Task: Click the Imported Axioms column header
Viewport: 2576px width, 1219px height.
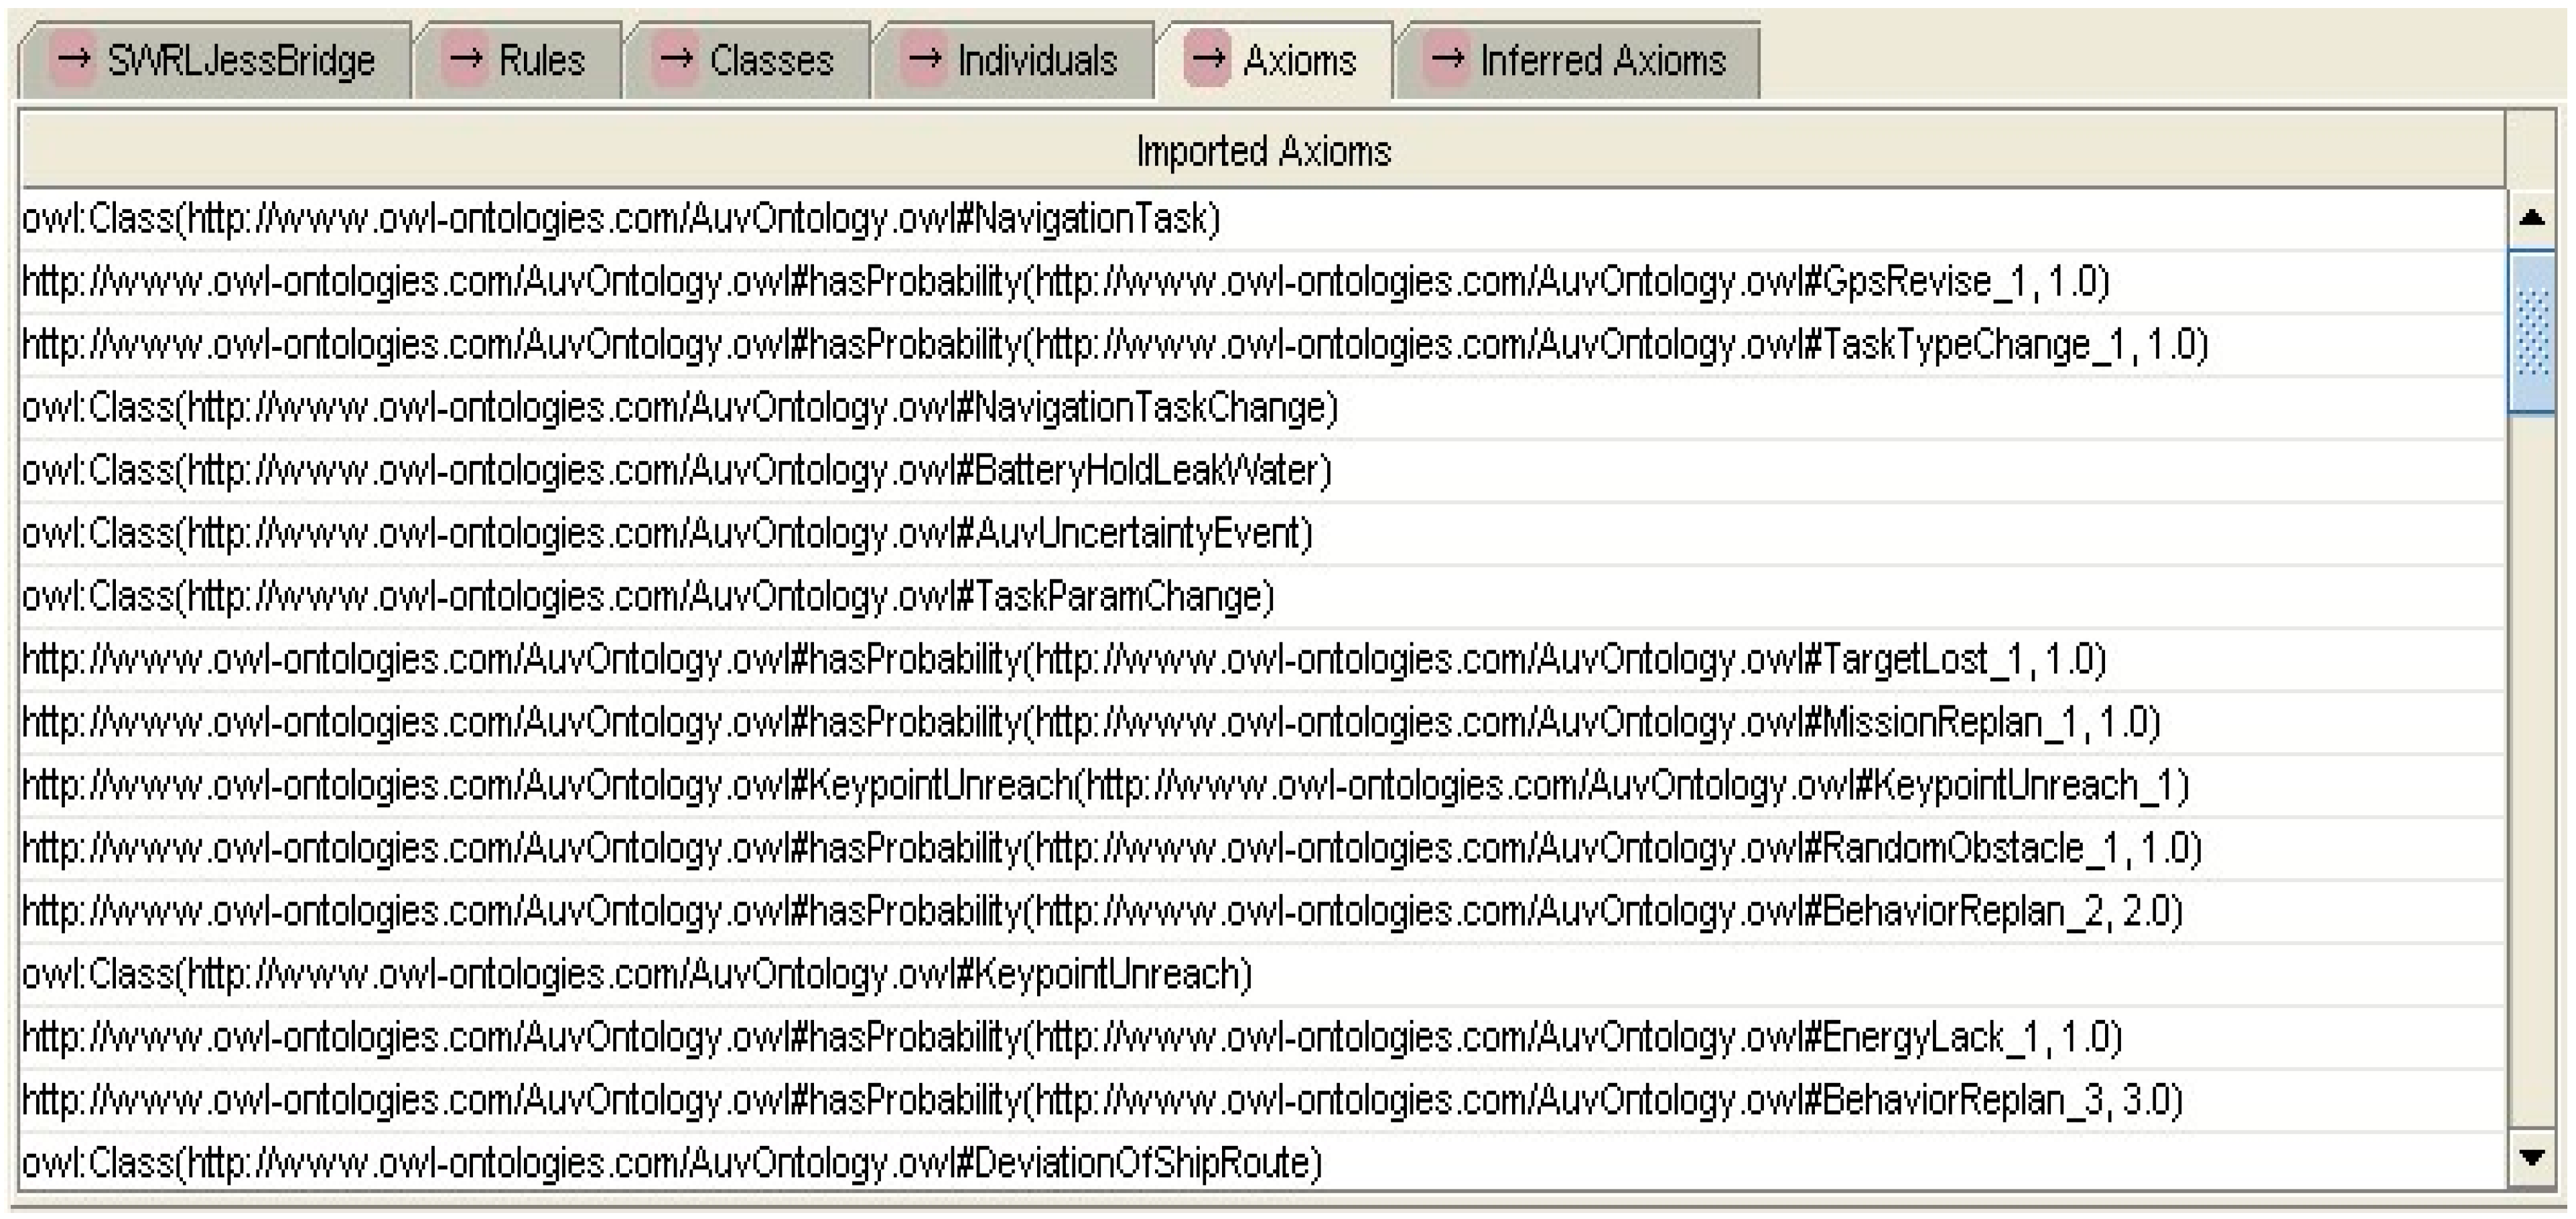Action: coord(1262,152)
